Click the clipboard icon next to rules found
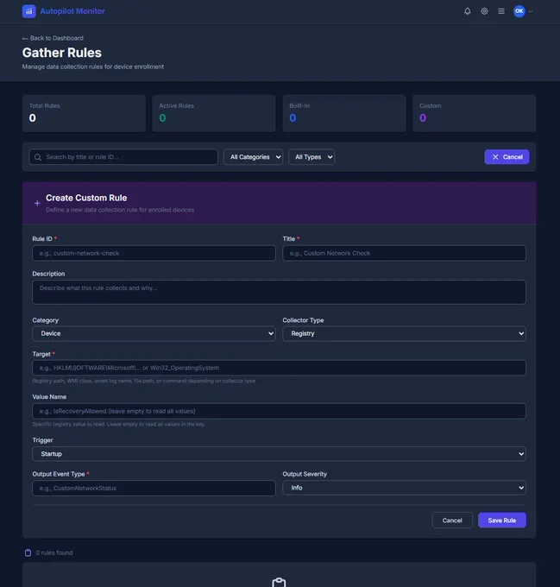This screenshot has width=560, height=587. [28, 553]
